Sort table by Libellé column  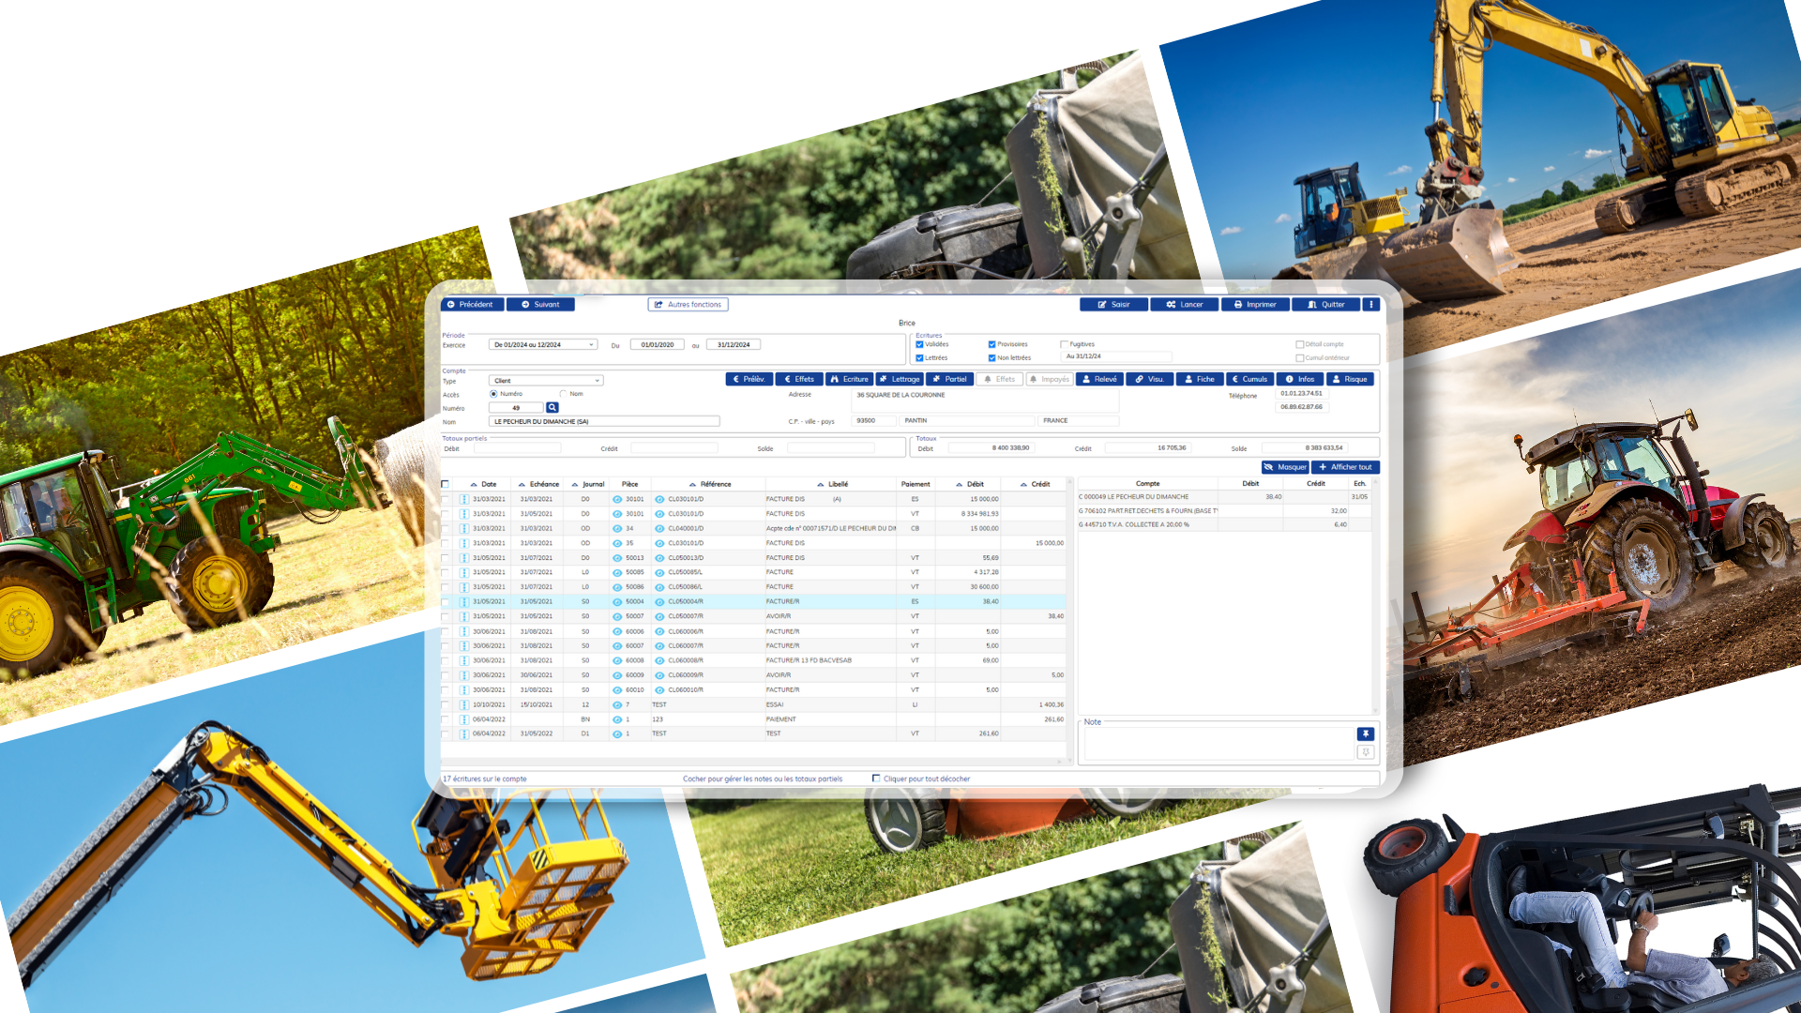[x=832, y=485]
